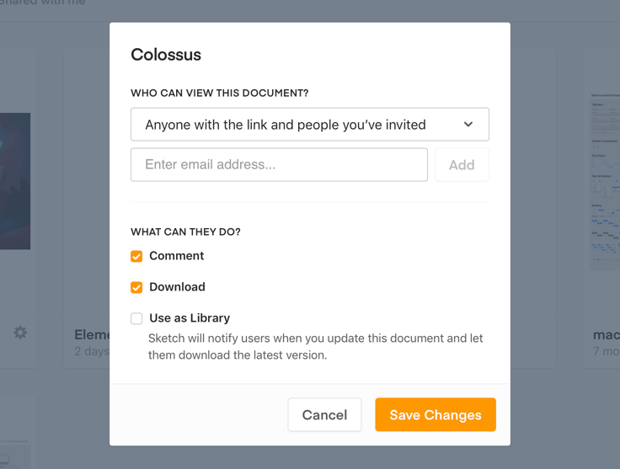Cancel the sharing dialog
The width and height of the screenshot is (620, 469).
324,415
